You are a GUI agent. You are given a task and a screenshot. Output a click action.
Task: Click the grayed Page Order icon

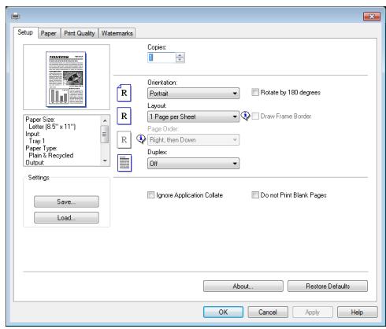click(x=124, y=139)
